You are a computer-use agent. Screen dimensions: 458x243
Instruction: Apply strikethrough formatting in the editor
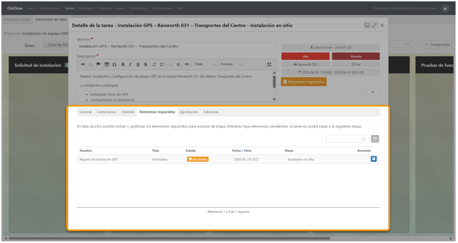coord(145,64)
